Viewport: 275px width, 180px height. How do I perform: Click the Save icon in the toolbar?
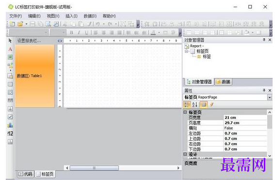pyautogui.click(x=32, y=24)
